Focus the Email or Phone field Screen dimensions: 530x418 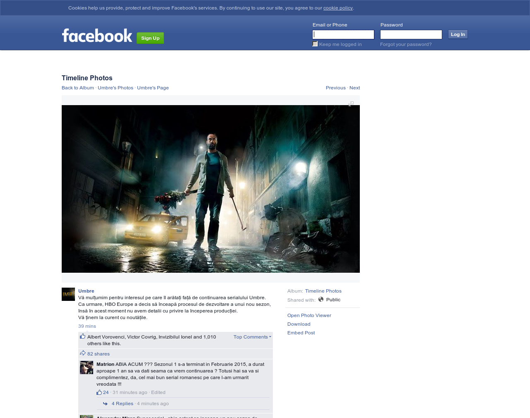coord(343,34)
